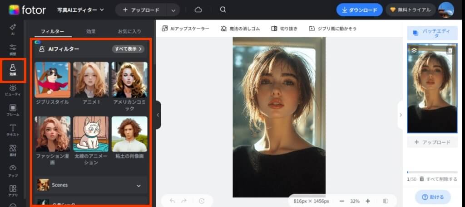Open the history clock icon
The height and width of the screenshot is (207, 465).
[202, 201]
